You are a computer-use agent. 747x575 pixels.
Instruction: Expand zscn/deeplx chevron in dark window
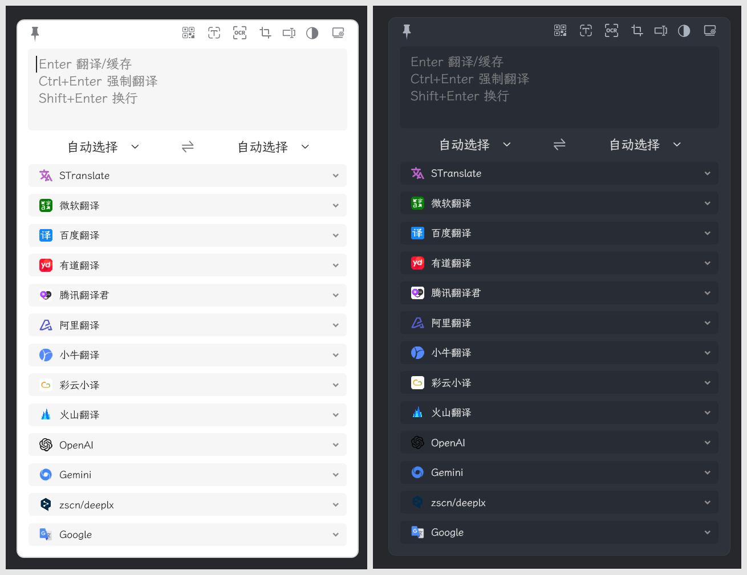point(707,503)
